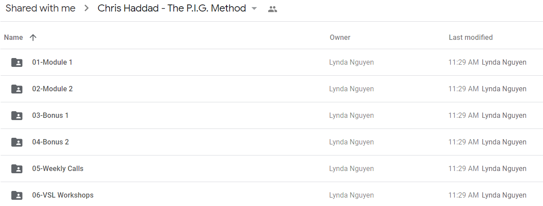Image resolution: width=543 pixels, height=206 pixels.
Task: Click 11:29 AM modified time in 01-Module 1 row
Action: coord(463,62)
